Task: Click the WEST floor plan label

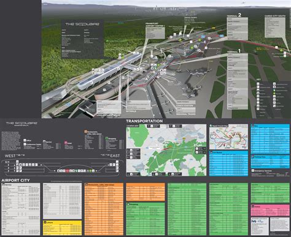Action: tap(10, 156)
